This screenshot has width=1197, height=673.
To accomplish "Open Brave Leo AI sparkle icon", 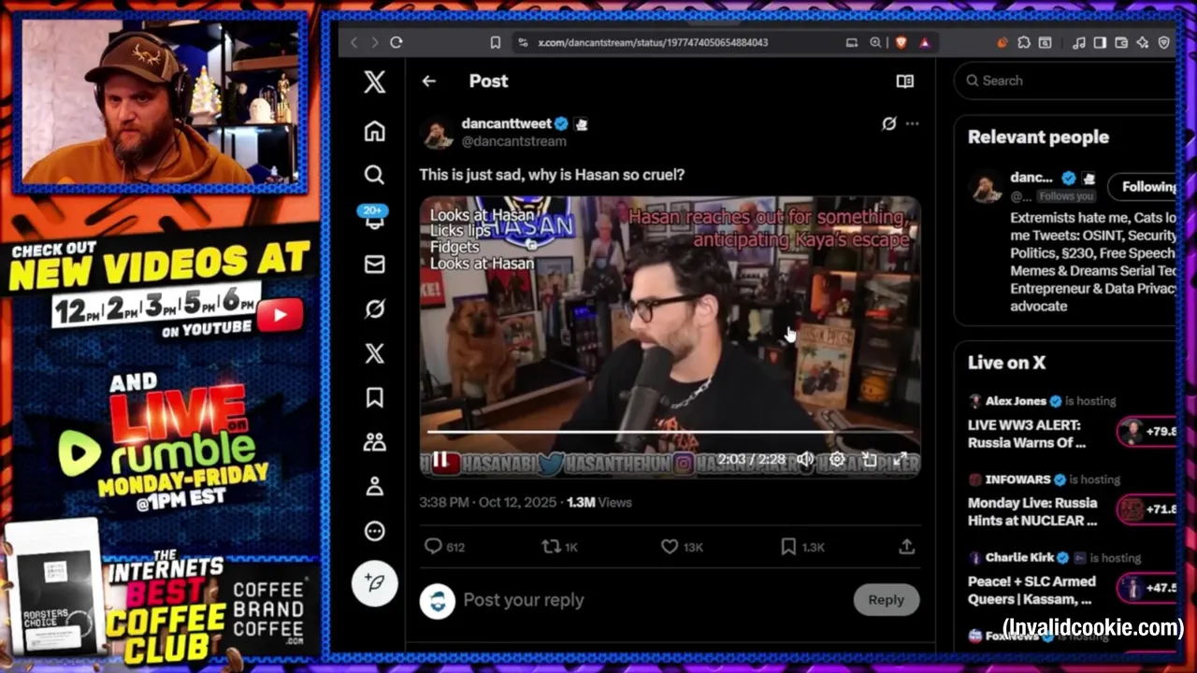I will pos(1143,42).
